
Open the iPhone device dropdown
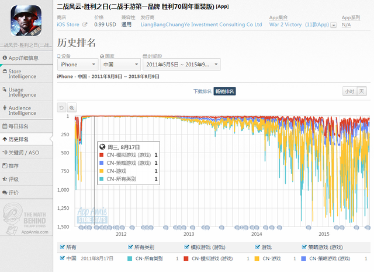pos(77,65)
